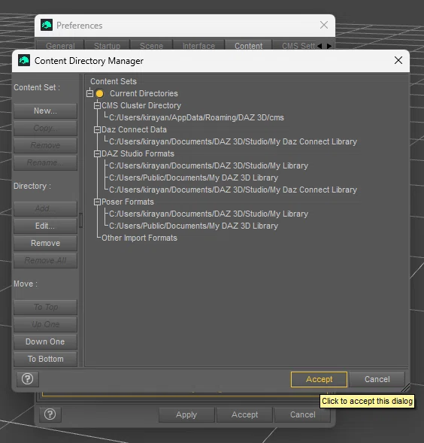Click Accept in Preferences window
Image resolution: width=424 pixels, height=443 pixels.
244,414
